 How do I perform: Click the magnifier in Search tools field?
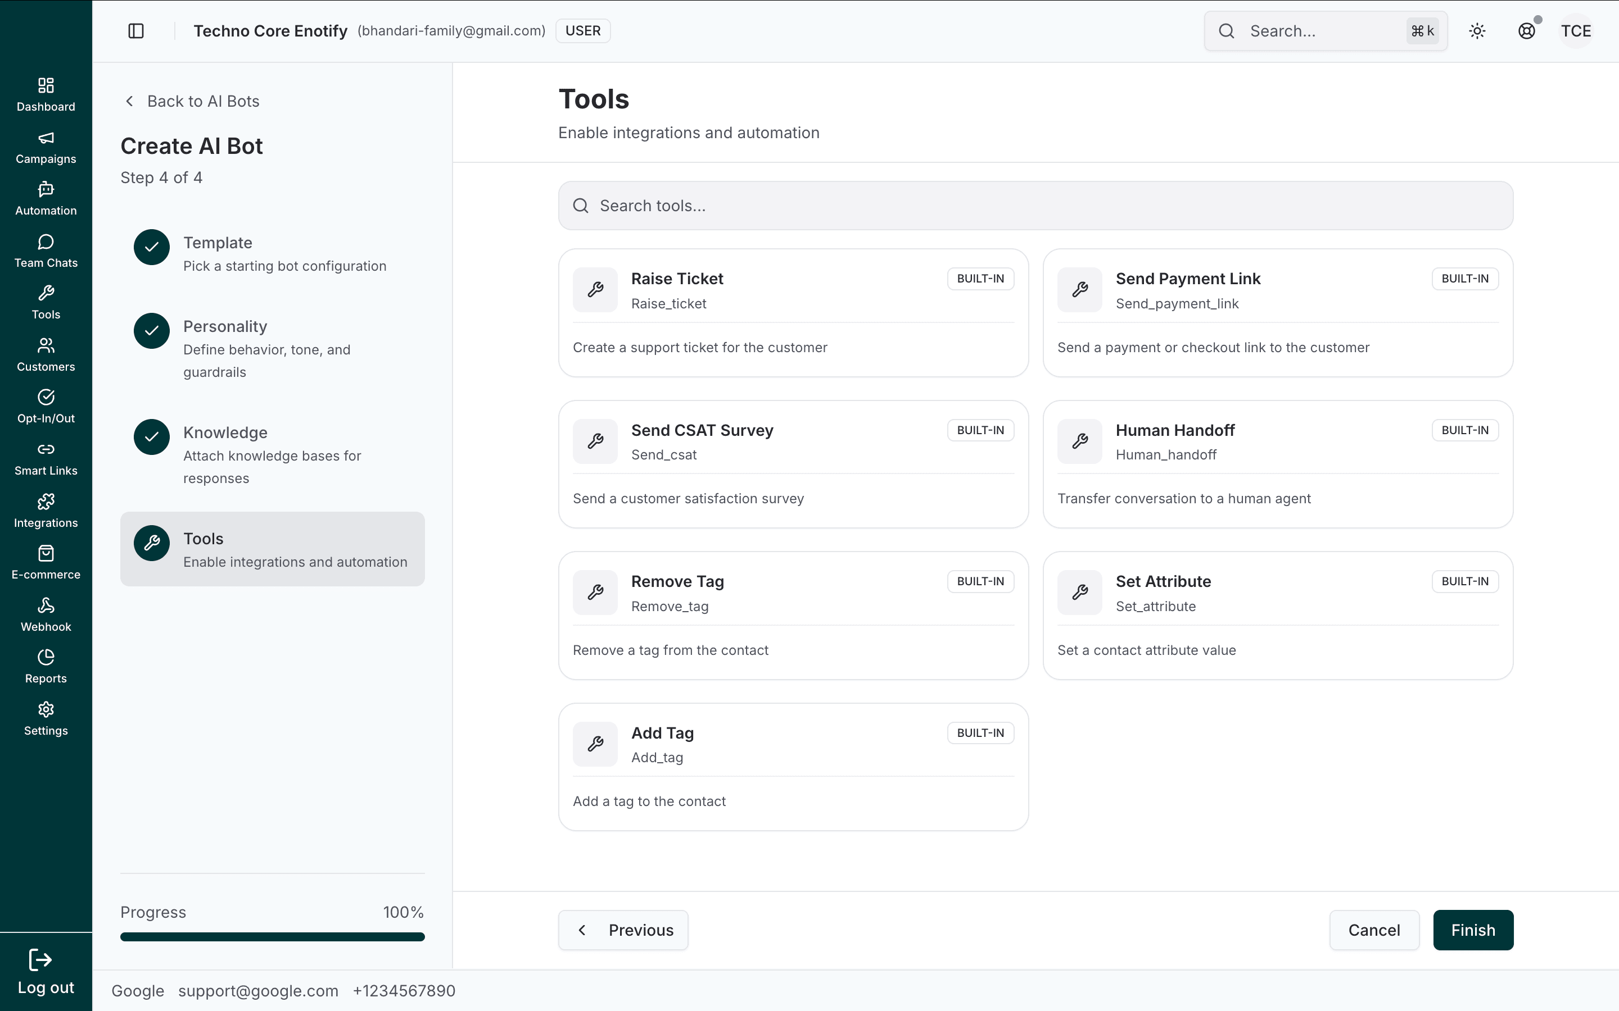(x=581, y=206)
